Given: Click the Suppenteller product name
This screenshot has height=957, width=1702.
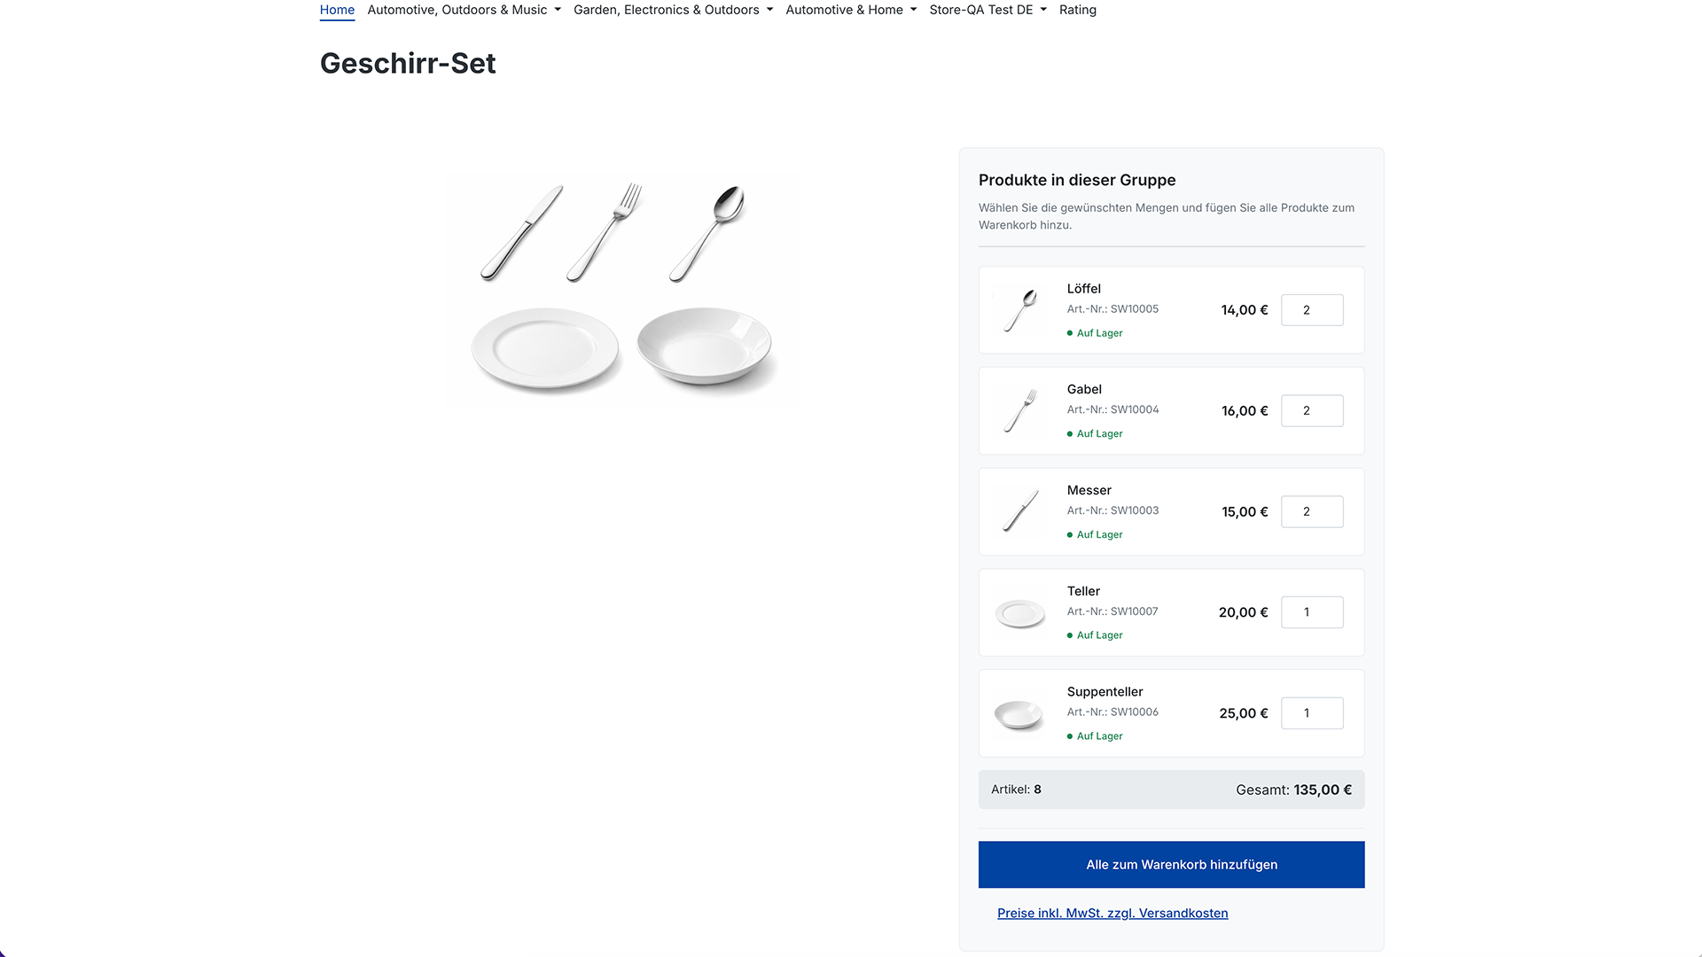Looking at the screenshot, I should point(1105,692).
